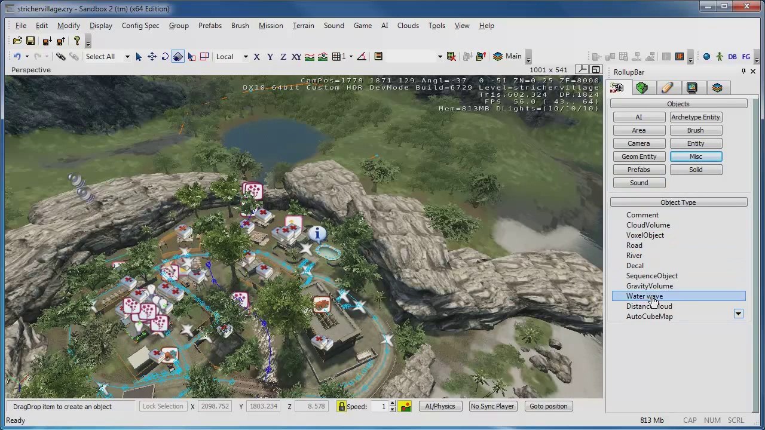Click the Solid objects button
The width and height of the screenshot is (765, 430).
click(696, 170)
